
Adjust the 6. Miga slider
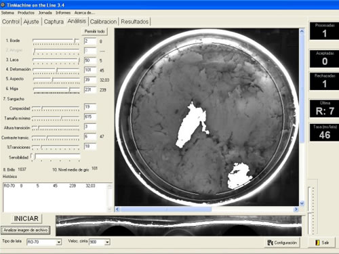[x=56, y=90]
